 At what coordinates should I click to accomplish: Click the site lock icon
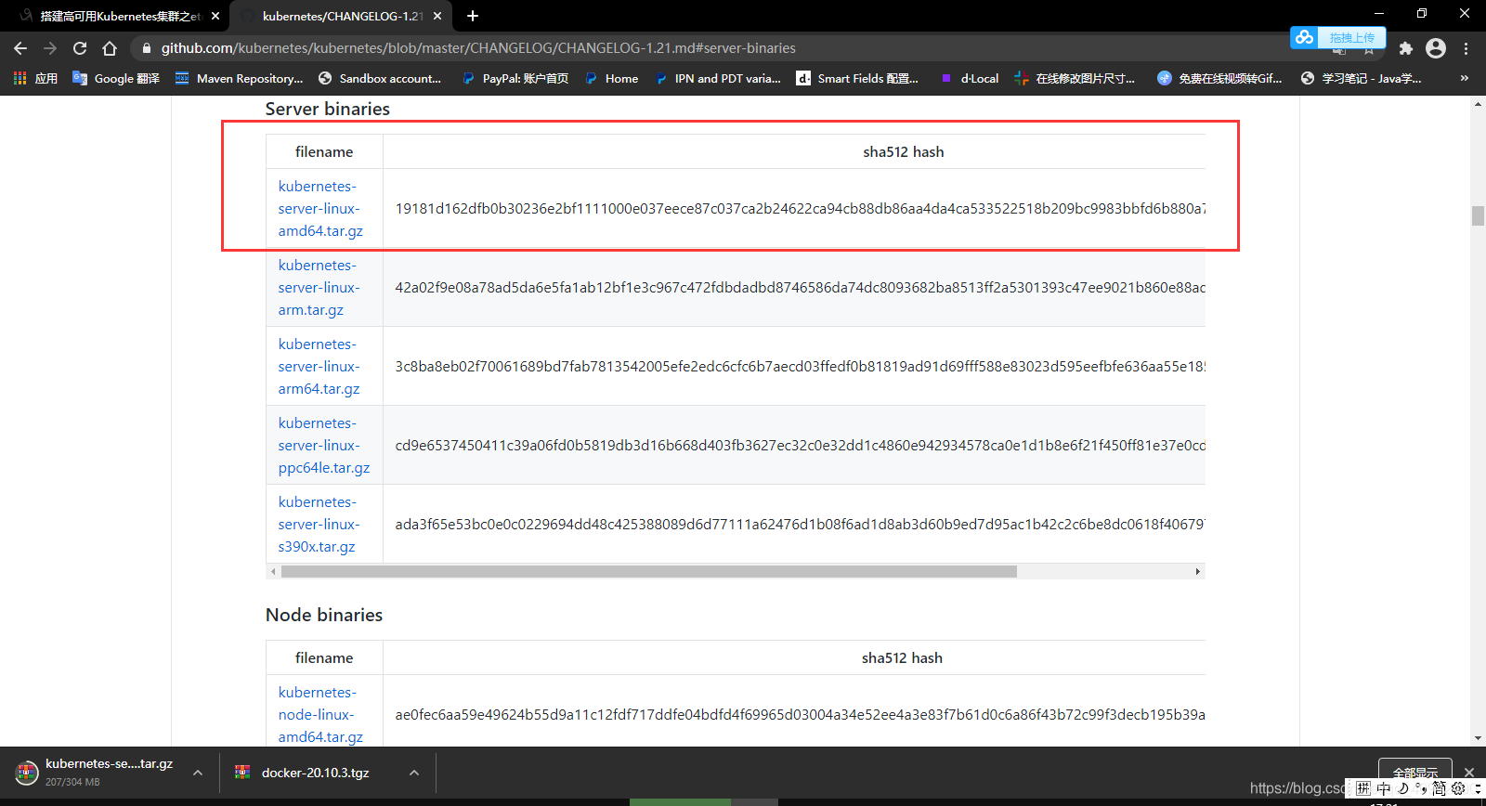pos(146,48)
